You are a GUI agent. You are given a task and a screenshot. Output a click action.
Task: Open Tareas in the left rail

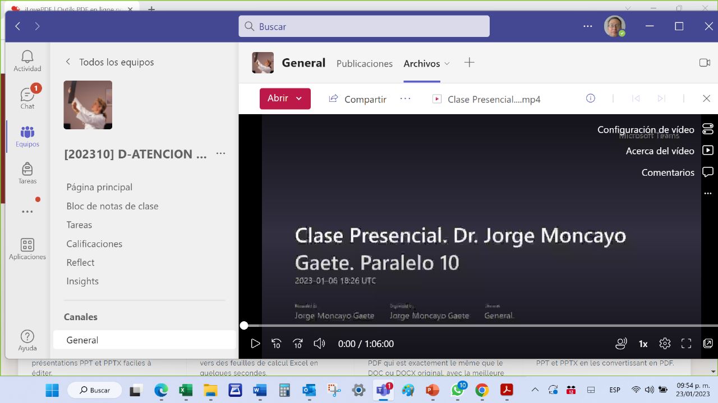pos(27,173)
